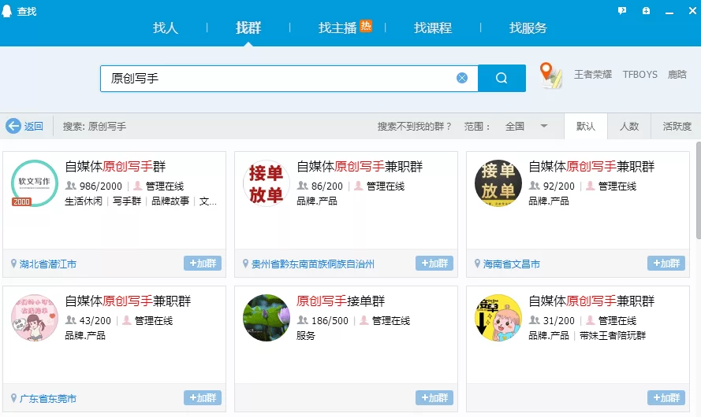Click the back arrow icon labeled 返回
Viewport: 701px width, 417px height.
coord(13,126)
